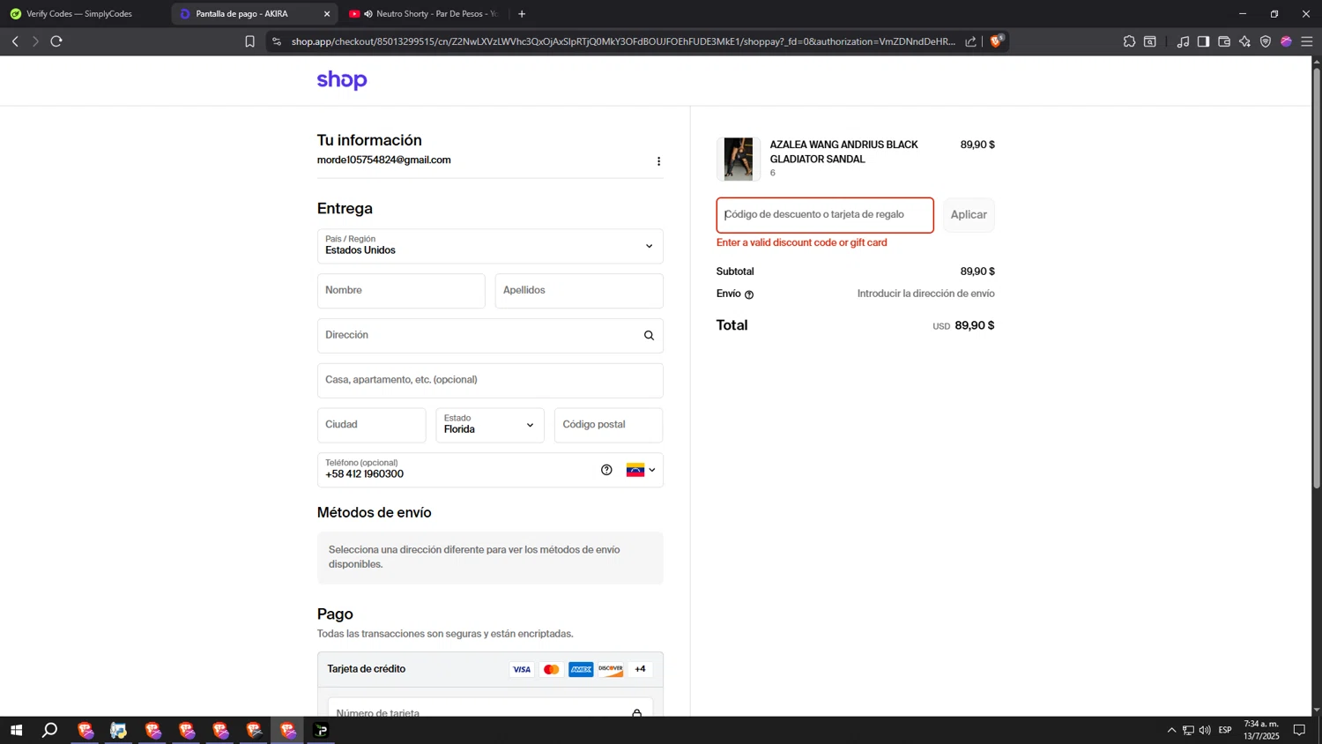Click the page vertical scrollbar
1322x744 pixels.
point(1317,277)
